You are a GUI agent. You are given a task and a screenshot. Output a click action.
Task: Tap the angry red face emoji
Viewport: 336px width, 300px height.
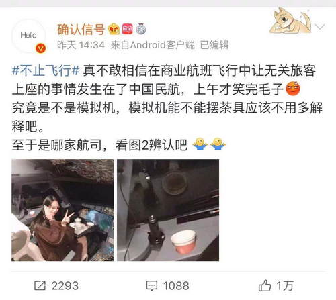tap(293, 89)
